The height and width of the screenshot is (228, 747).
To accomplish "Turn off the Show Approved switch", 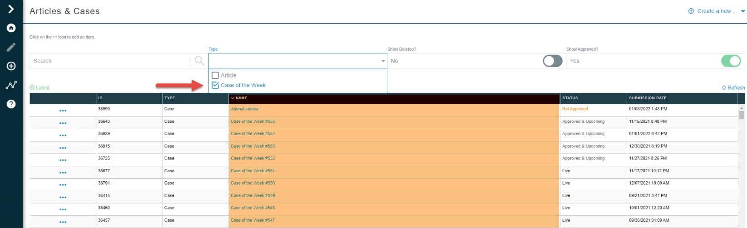I will [730, 61].
